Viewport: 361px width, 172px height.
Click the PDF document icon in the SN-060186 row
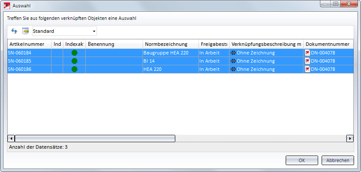point(308,69)
